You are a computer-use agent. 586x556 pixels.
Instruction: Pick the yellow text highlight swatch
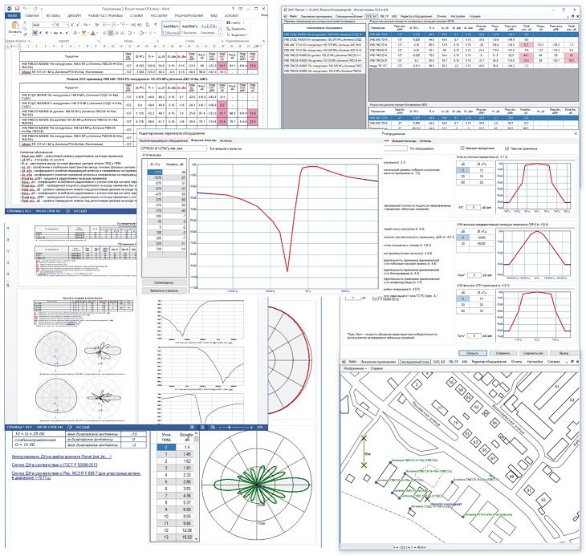pyautogui.click(x=83, y=33)
